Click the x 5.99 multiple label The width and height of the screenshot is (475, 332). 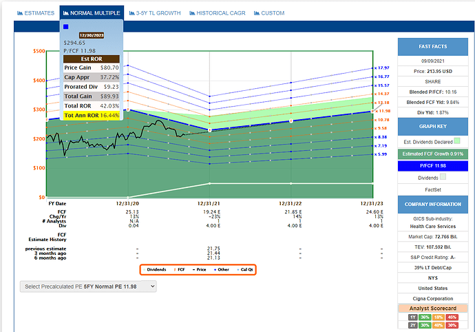[x=381, y=154]
